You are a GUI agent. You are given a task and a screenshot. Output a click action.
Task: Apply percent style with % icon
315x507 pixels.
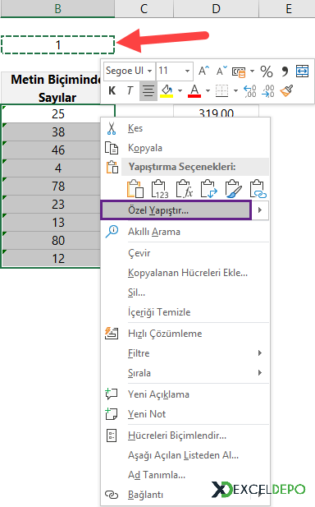pyautogui.click(x=267, y=71)
